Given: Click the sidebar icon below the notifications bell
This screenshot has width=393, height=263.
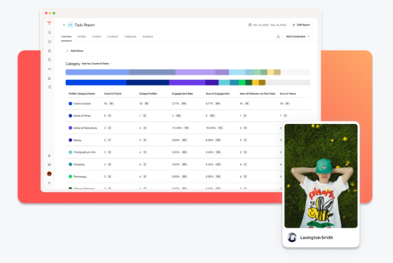Looking at the screenshot, I should (x=49, y=164).
